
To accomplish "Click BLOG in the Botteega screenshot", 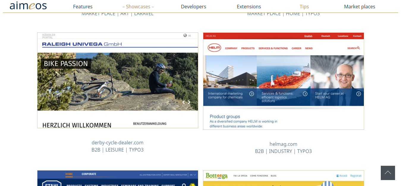I will click(x=273, y=176).
